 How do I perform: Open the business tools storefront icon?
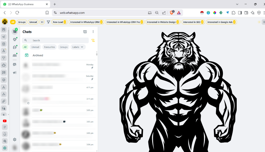15,64
